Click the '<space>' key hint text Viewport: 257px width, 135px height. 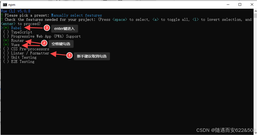tap(120, 19)
